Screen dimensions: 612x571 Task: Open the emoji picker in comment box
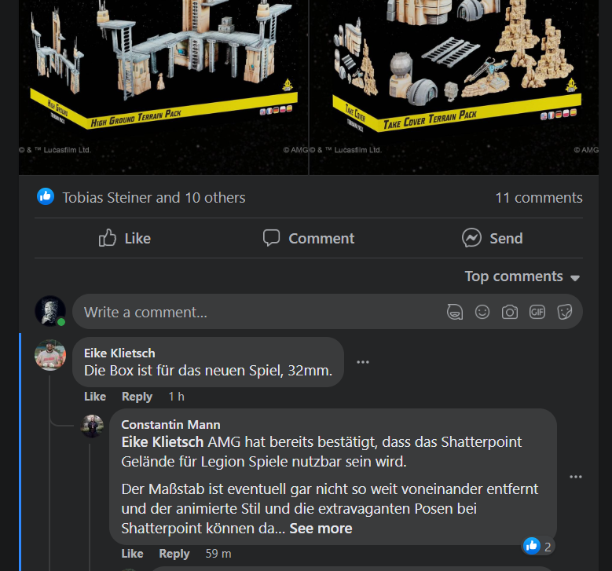coord(482,312)
